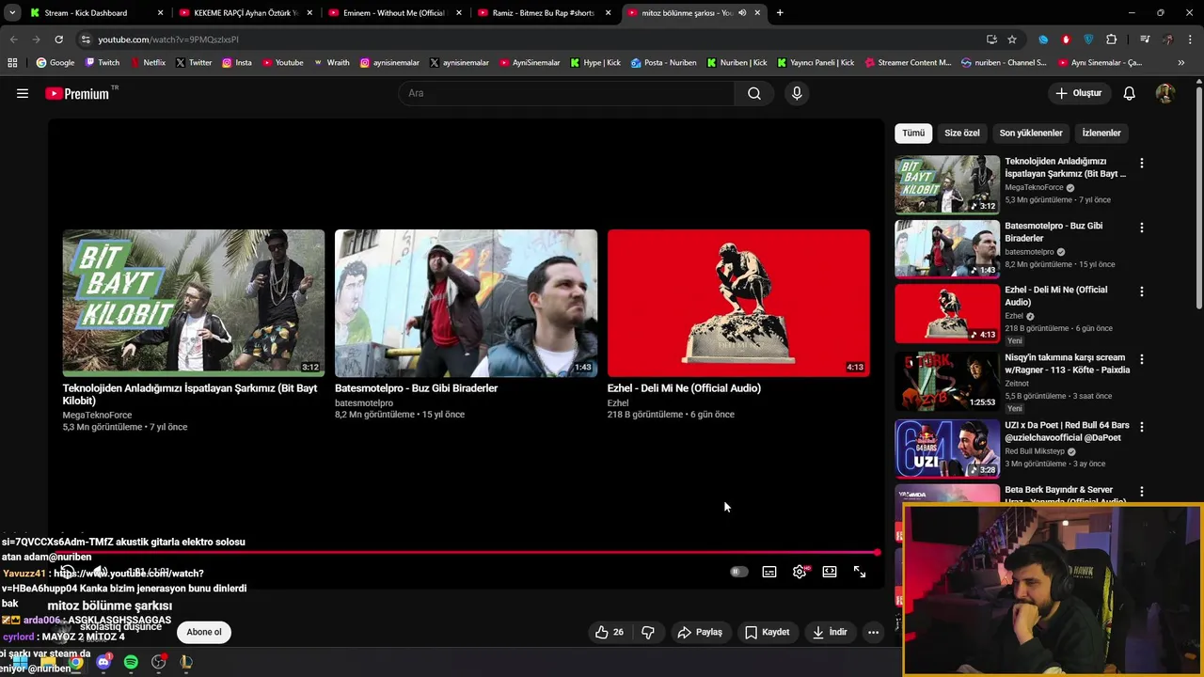Viewport: 1204px width, 677px height.
Task: Open options for UZI x Da Poet video
Action: tap(1141, 427)
